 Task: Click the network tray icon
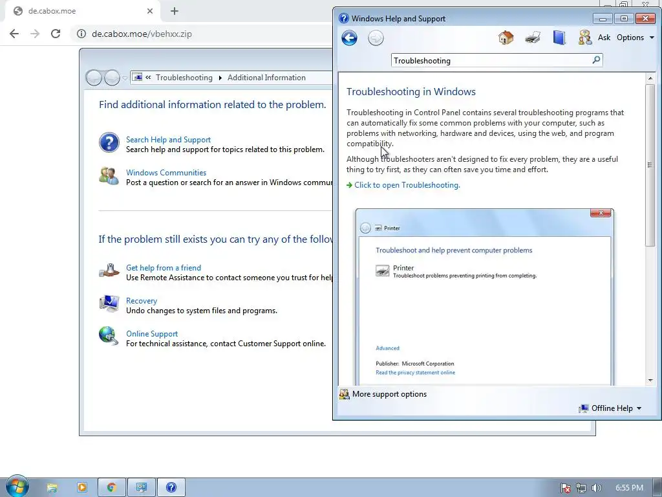581,488
